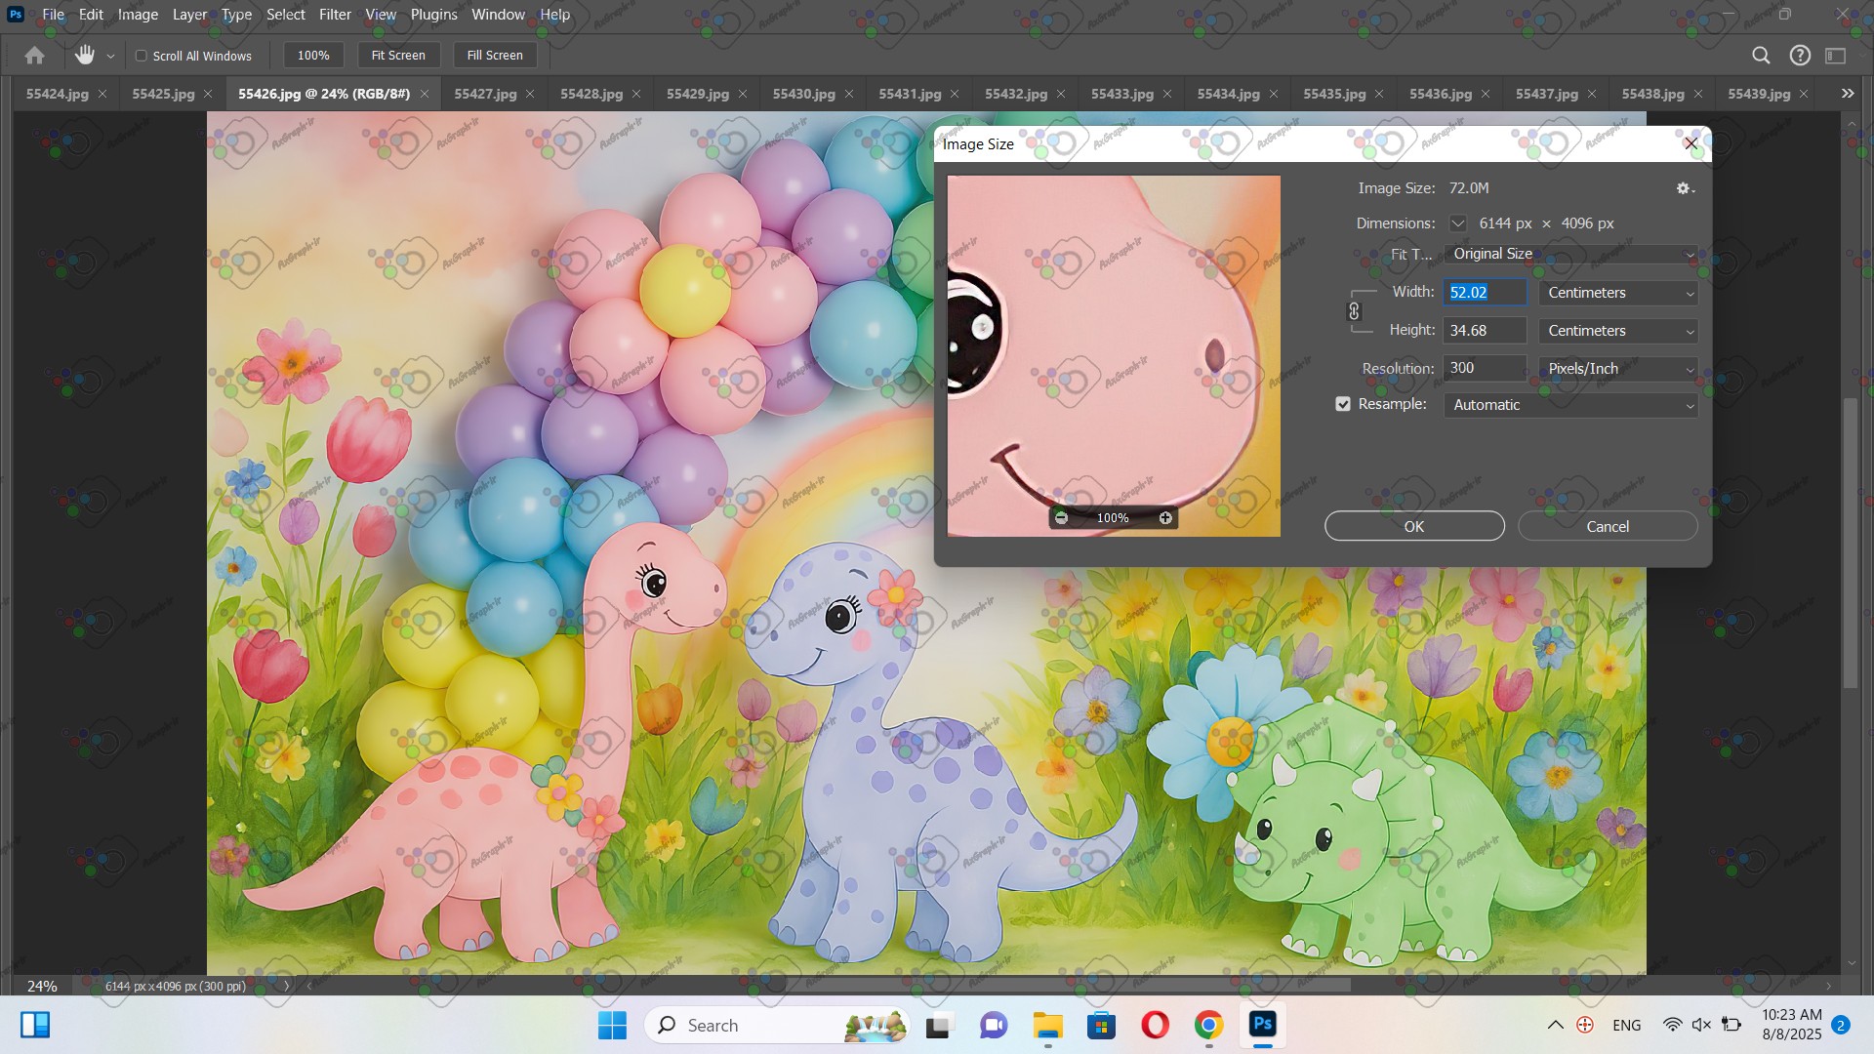The height and width of the screenshot is (1054, 1874).
Task: Open Google Chrome from the taskbar
Action: (1208, 1026)
